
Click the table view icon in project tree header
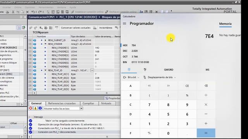(x=19, y=28)
